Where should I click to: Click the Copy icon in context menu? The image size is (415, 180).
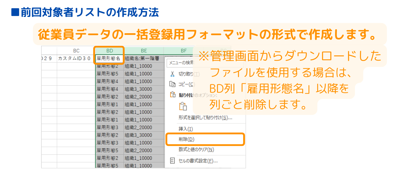coord(172,84)
